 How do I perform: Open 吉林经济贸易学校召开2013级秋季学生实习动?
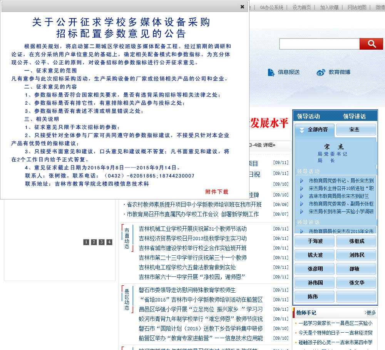(193, 238)
